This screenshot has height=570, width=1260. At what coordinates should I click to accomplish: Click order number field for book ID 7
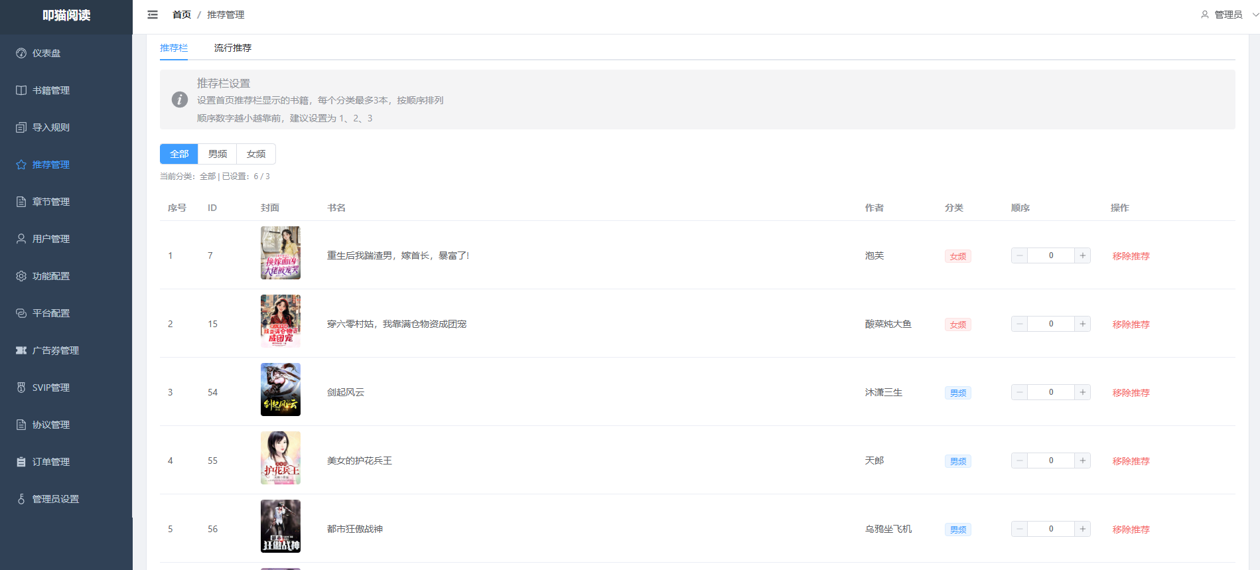(1051, 255)
